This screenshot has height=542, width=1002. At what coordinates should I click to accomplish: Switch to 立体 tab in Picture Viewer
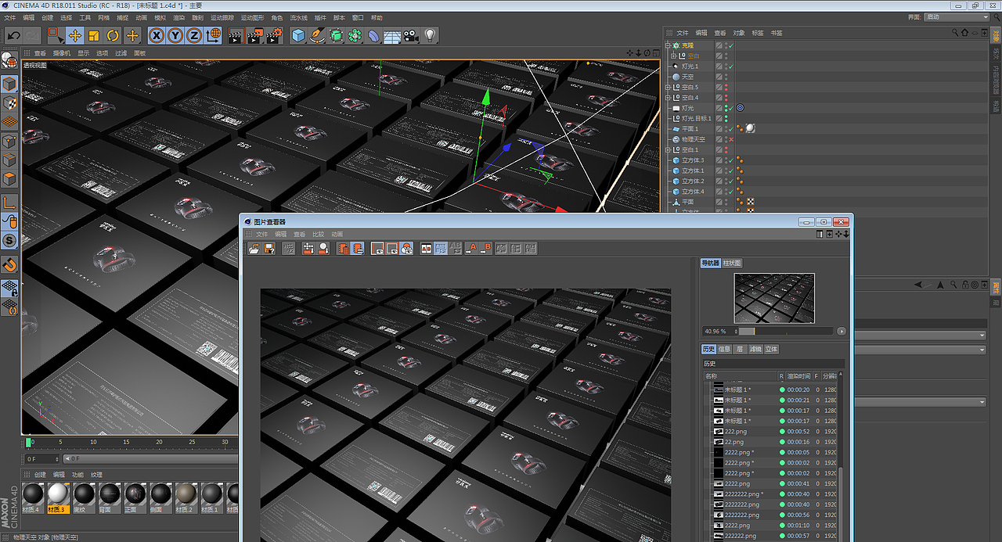[x=771, y=350]
